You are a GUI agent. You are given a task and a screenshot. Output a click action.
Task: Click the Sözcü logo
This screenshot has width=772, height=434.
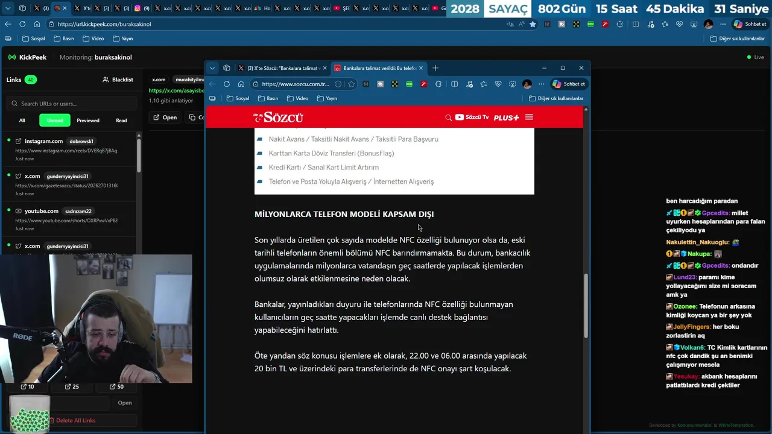pyautogui.click(x=278, y=117)
